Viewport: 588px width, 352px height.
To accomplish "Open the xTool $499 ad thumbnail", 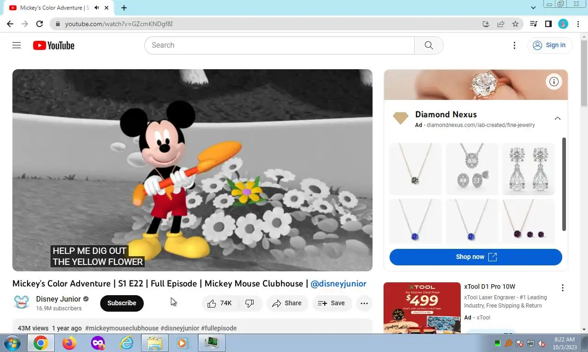I will 422,308.
